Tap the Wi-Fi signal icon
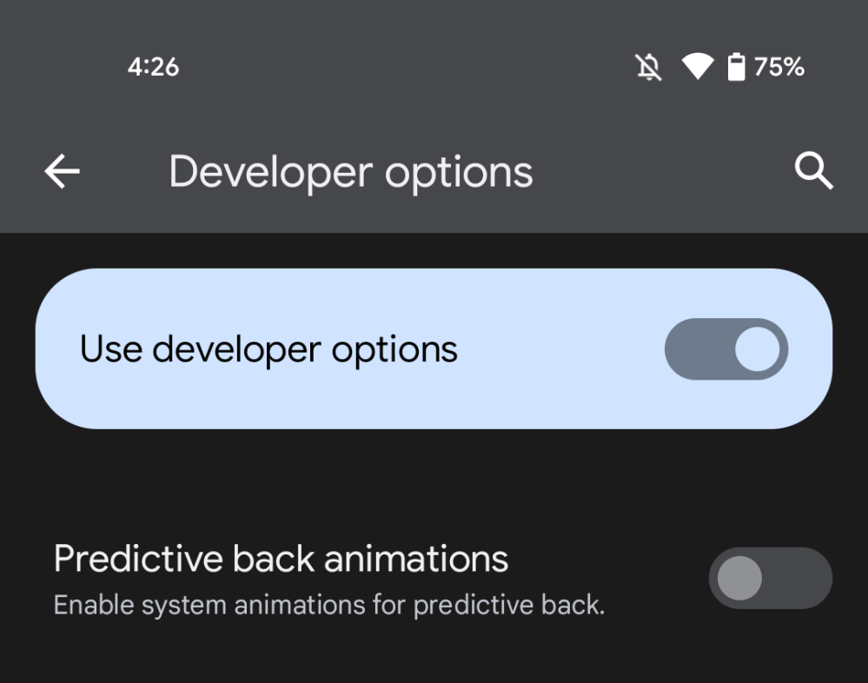 click(x=697, y=66)
